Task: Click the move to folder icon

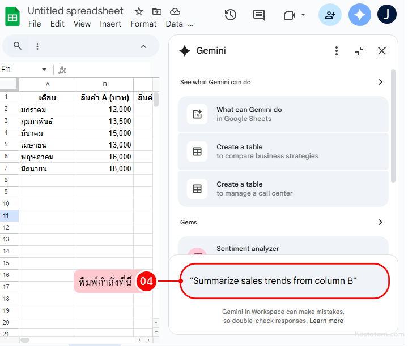Action: (157, 11)
